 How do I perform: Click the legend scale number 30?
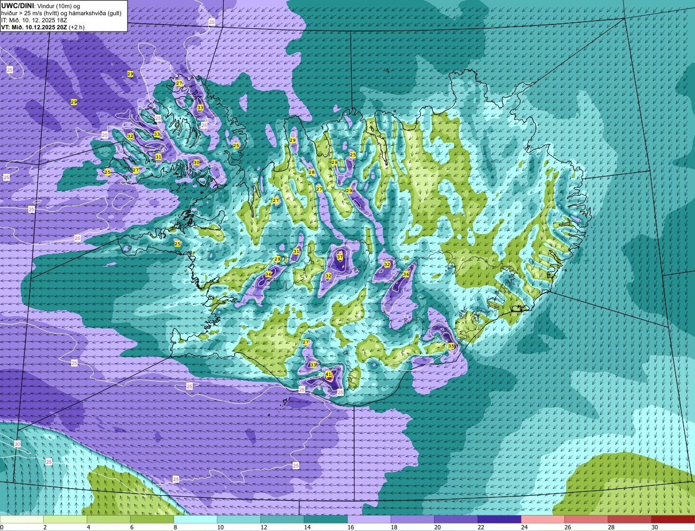[x=655, y=527]
